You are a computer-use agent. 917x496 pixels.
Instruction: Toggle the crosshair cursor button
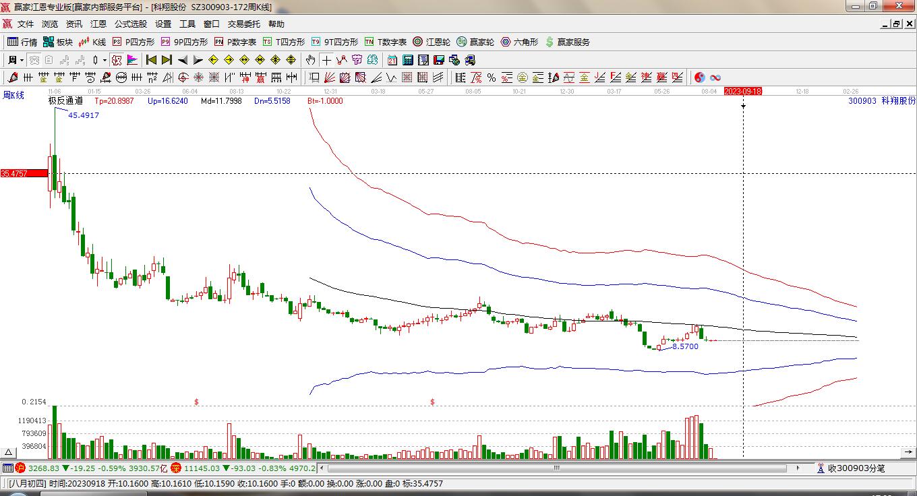[x=326, y=60]
